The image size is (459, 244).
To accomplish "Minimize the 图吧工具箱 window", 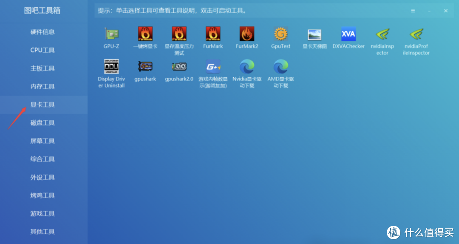I will (x=429, y=11).
